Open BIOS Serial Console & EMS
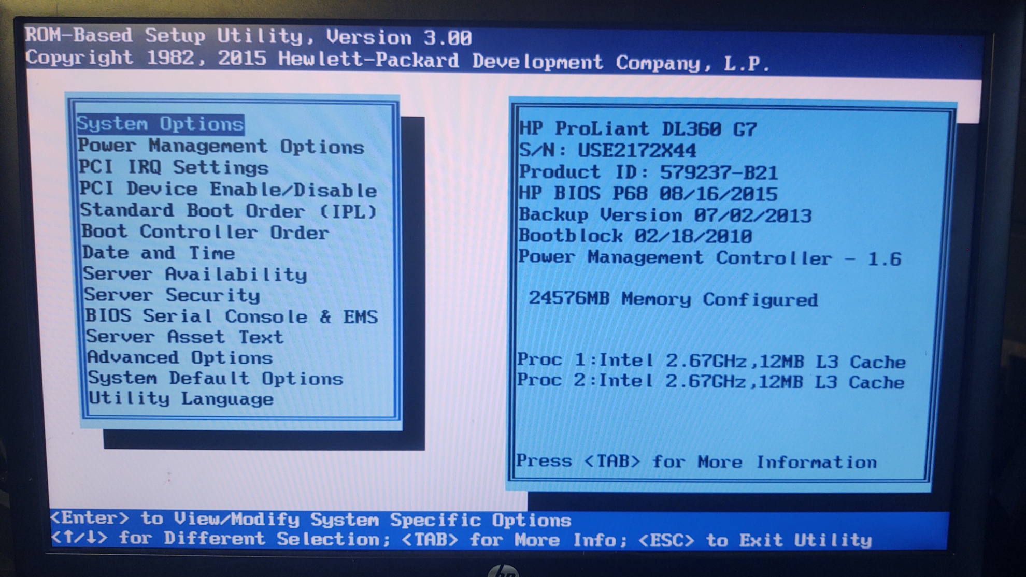The width and height of the screenshot is (1026, 577). 232,316
